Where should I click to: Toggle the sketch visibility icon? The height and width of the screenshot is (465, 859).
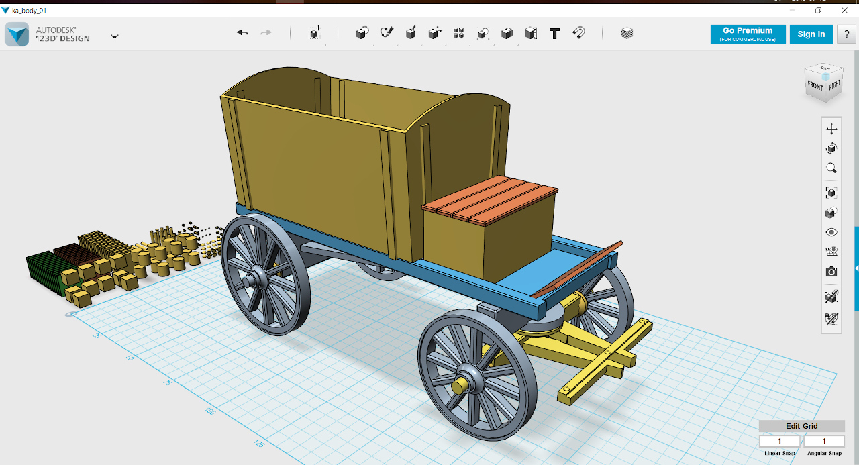tap(831, 296)
